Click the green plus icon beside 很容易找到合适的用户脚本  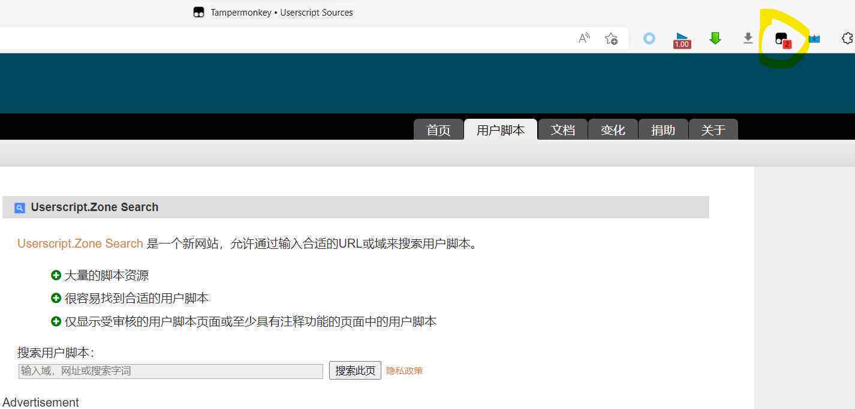point(56,298)
